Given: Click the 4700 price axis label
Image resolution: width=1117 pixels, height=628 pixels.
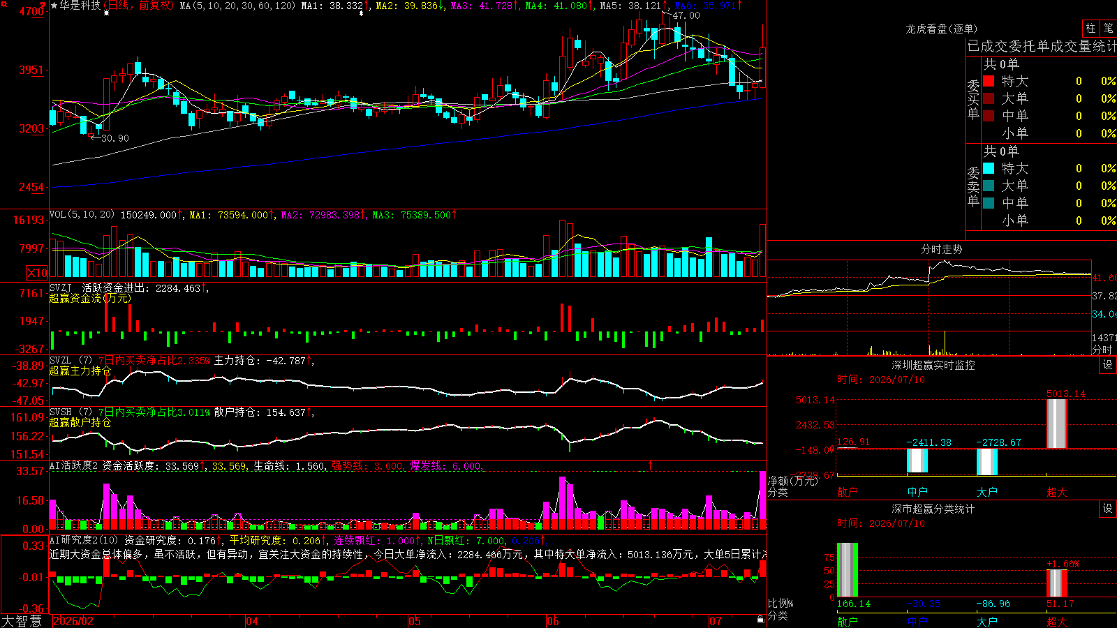Looking at the screenshot, I should click(31, 11).
